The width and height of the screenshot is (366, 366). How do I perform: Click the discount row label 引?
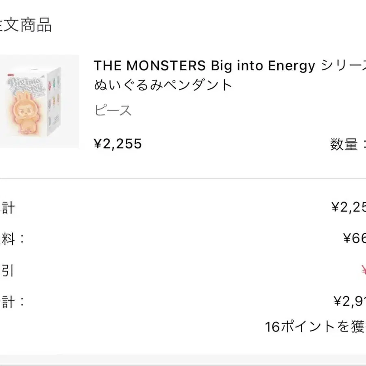7,270
